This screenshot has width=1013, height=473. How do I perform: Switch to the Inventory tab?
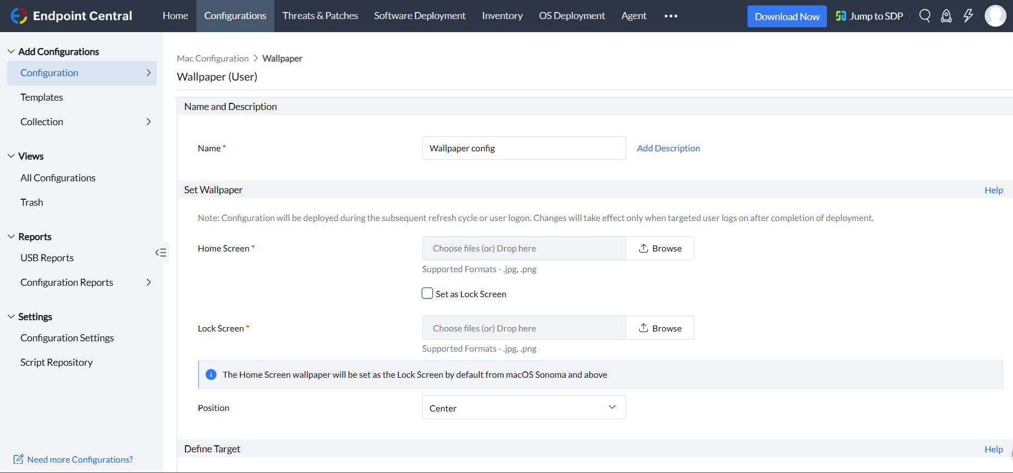[502, 16]
